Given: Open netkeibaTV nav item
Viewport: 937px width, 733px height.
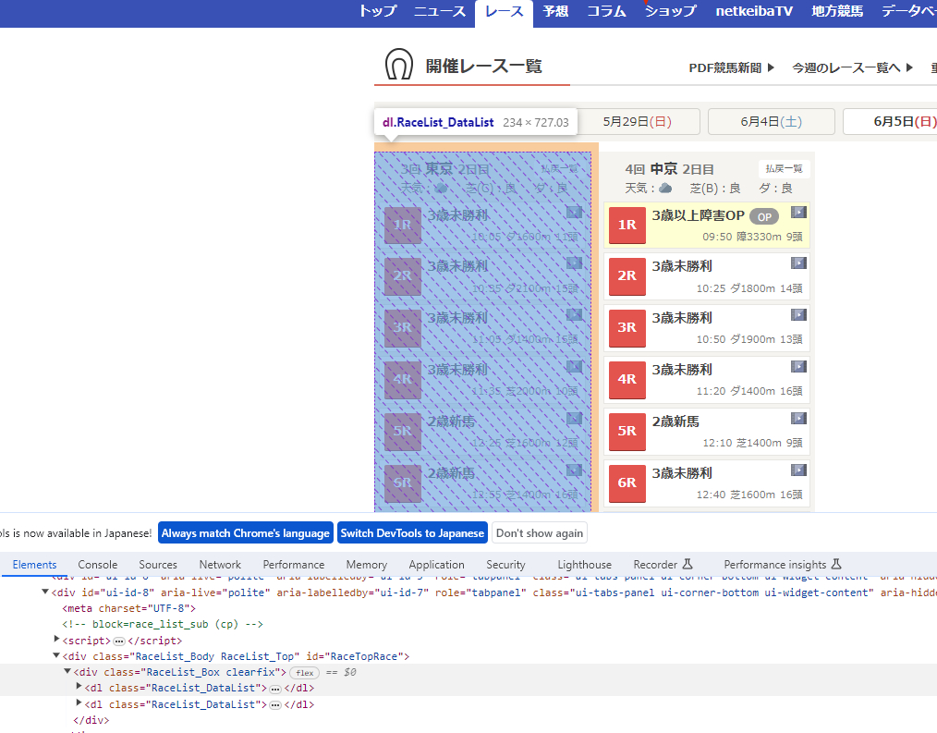Looking at the screenshot, I should 754,11.
